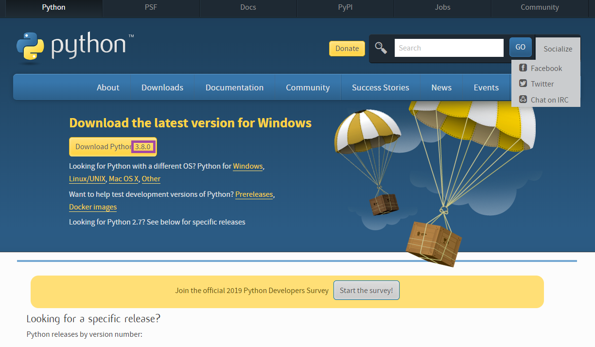Screen dimensions: 595x347
Task: Open the Success Stories menu
Action: pos(381,87)
